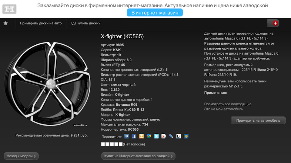The width and height of the screenshot is (291, 163).
Task: Click the 'Серия: K&K' line
Action: pyautogui.click(x=111, y=50)
